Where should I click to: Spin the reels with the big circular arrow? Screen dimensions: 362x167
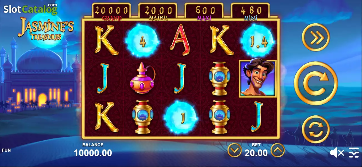(316, 83)
